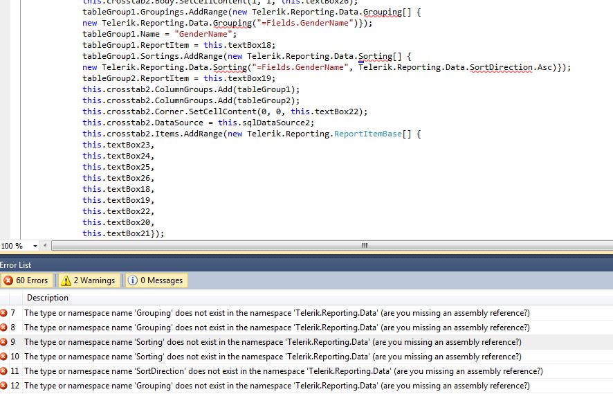Click the red error icon on row 7
This screenshot has width=613, height=394.
(3, 313)
